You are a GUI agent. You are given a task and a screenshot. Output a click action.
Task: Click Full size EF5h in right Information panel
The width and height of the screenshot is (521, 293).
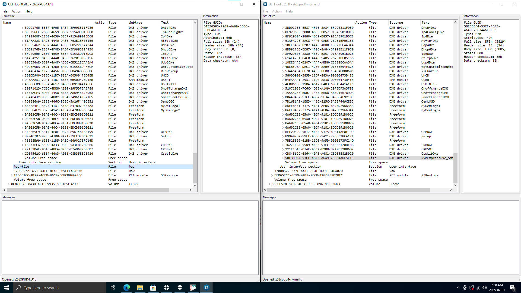pyautogui.click(x=485, y=42)
